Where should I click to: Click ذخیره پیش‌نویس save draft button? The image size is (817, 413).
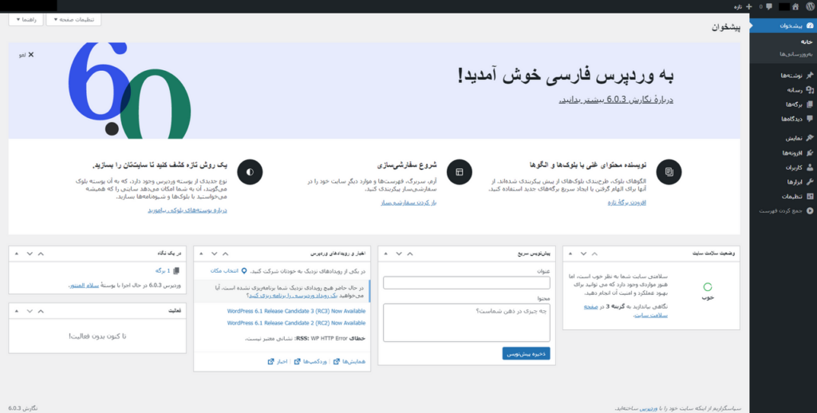(527, 354)
